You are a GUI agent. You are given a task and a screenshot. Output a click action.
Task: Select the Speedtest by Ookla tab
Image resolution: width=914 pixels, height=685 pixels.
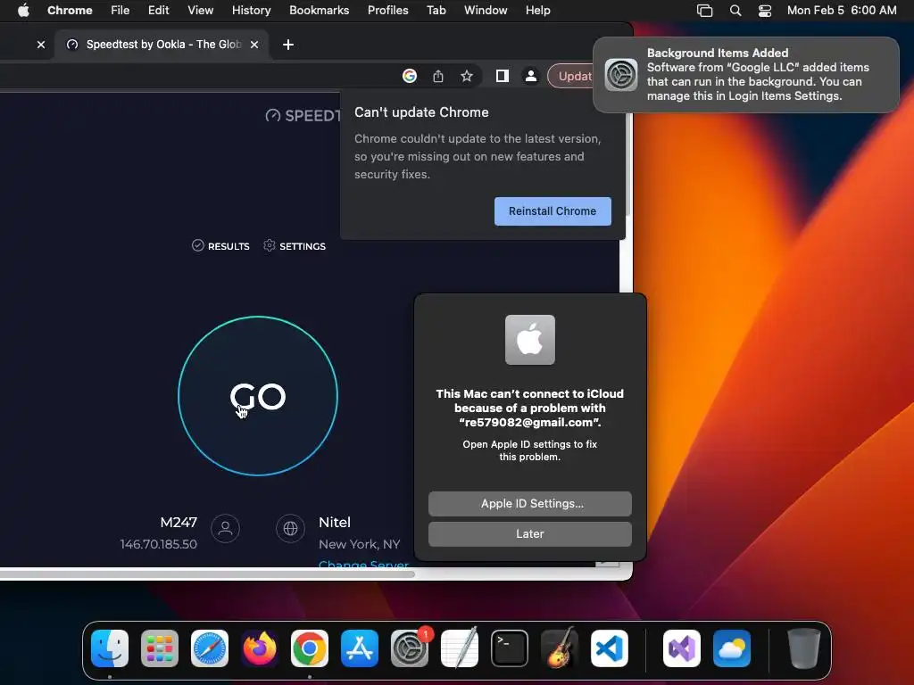point(162,45)
